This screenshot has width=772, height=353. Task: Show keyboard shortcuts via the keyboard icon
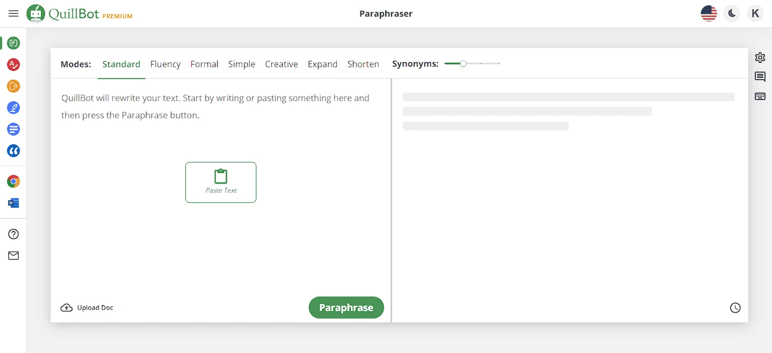760,96
